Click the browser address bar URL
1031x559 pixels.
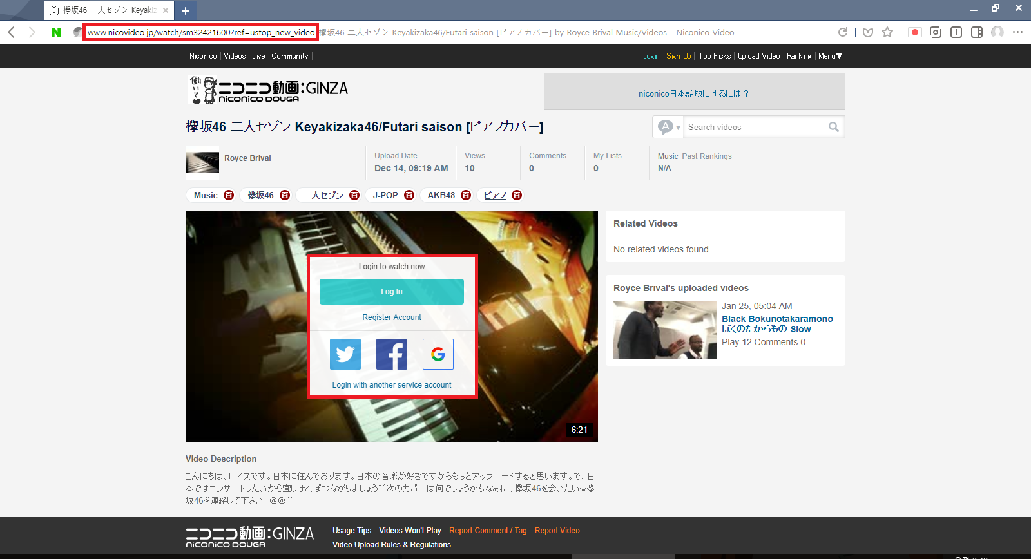(x=201, y=32)
